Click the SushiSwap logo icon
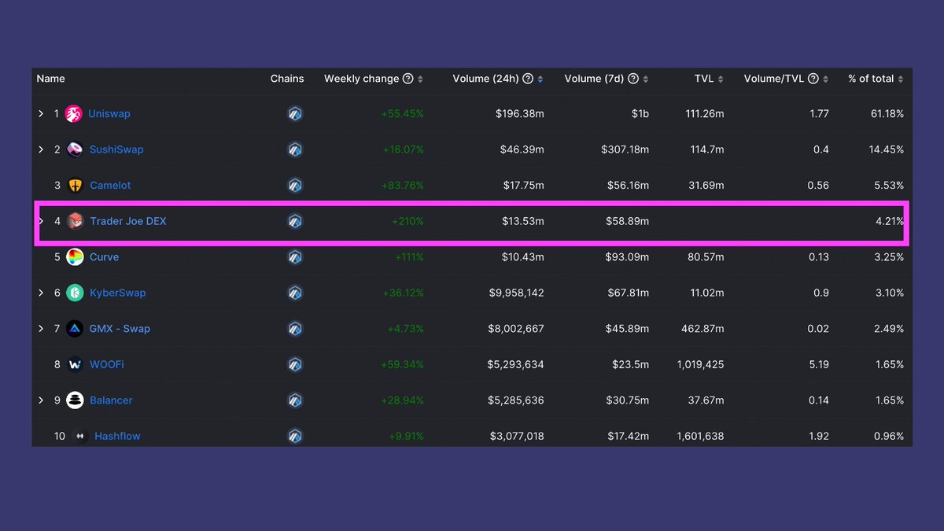 [x=75, y=149]
